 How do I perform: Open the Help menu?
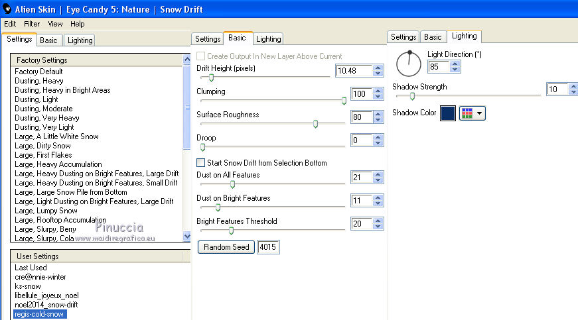click(x=78, y=24)
